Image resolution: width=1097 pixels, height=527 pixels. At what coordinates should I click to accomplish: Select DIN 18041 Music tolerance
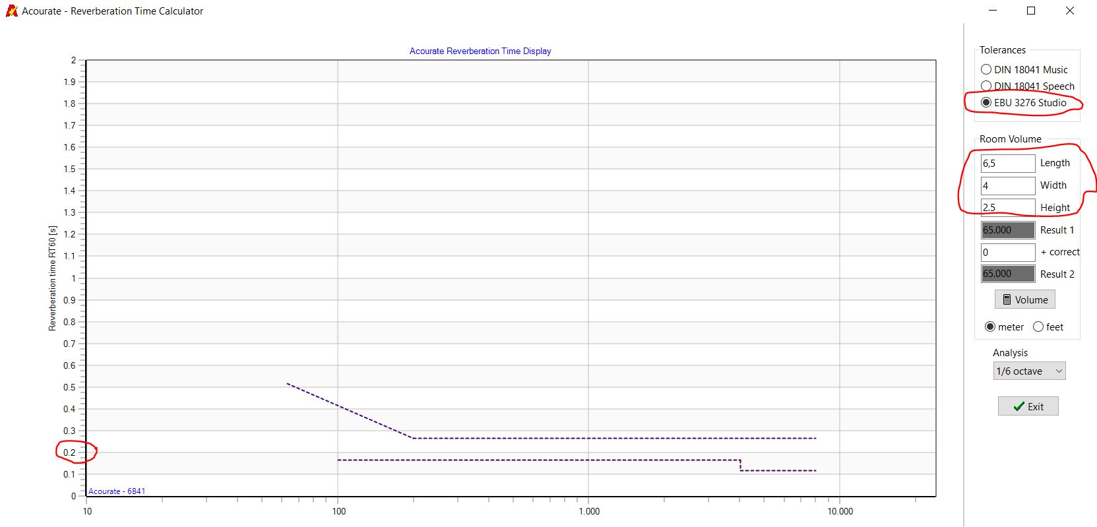coord(1024,69)
